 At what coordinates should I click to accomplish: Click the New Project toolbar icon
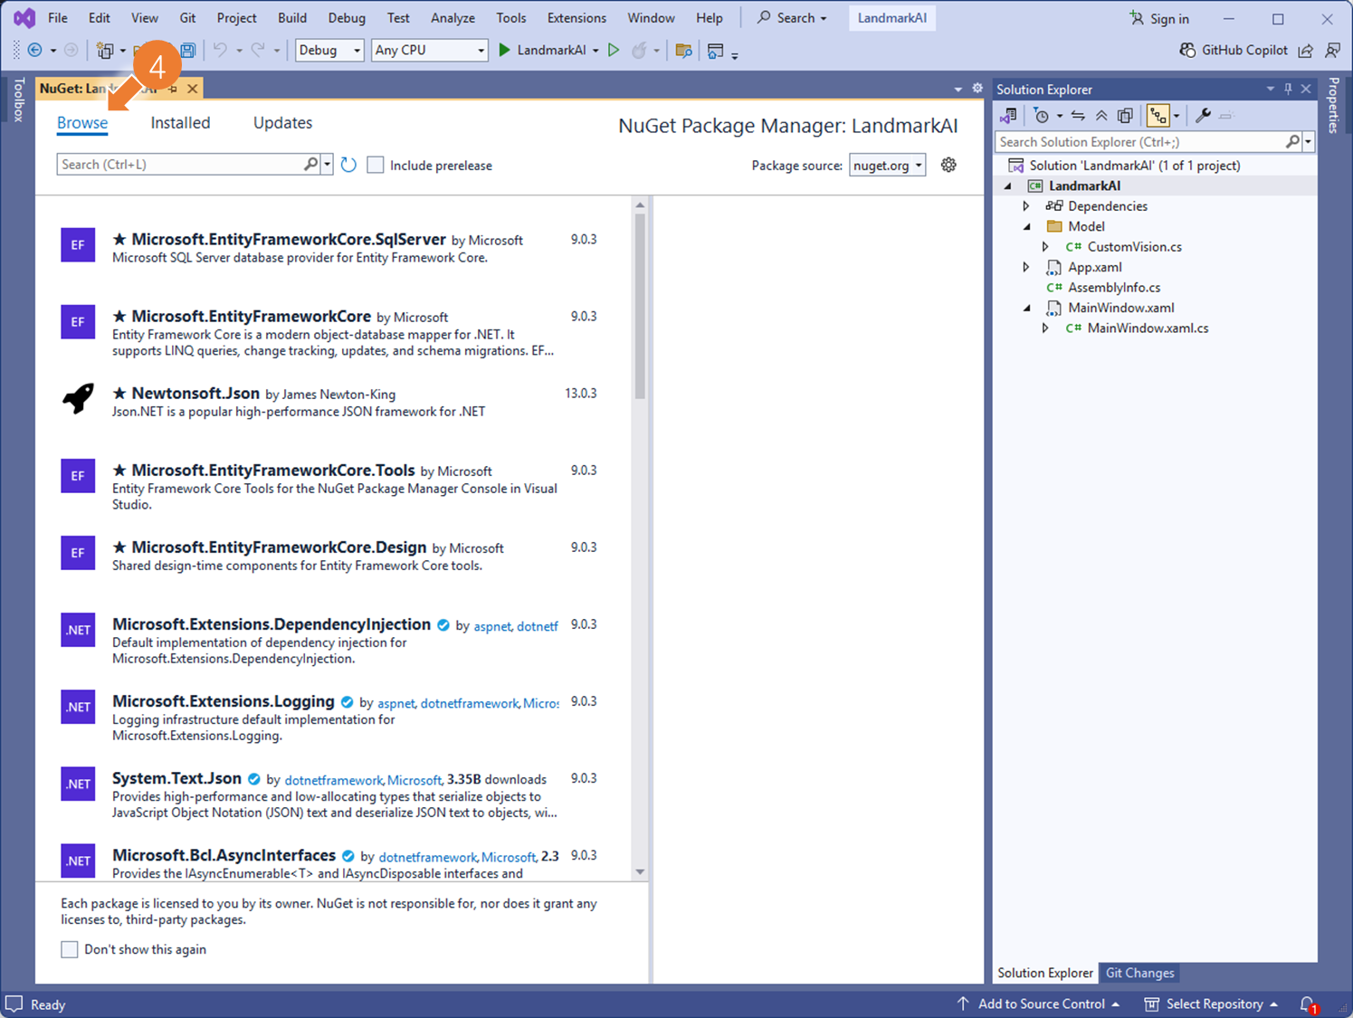105,51
